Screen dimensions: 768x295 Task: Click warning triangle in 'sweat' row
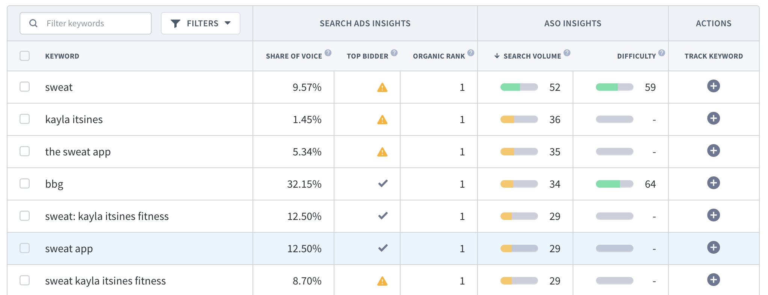click(x=382, y=87)
